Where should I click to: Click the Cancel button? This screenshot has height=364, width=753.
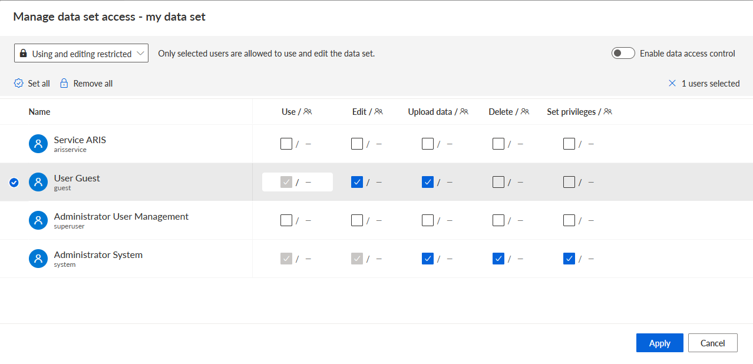tap(713, 343)
